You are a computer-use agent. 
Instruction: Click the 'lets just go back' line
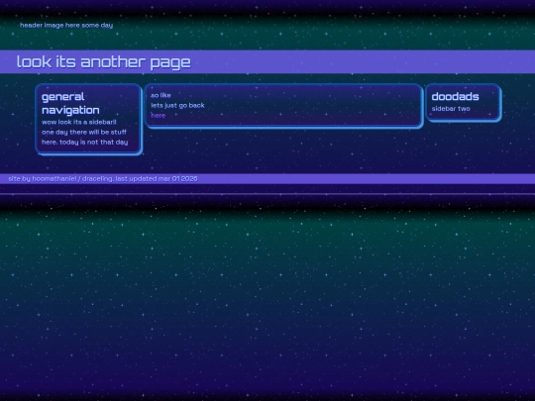pos(177,105)
